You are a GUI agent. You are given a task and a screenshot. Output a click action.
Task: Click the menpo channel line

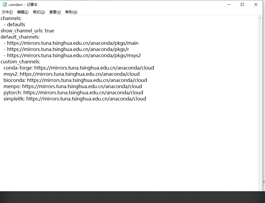(x=73, y=86)
